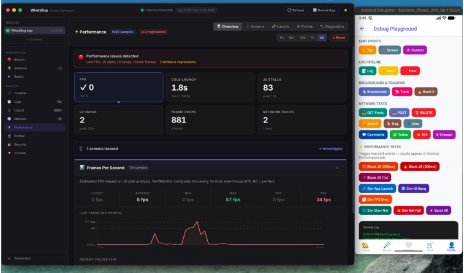Open the Record workspace
464x273 pixels.
coord(34,60)
